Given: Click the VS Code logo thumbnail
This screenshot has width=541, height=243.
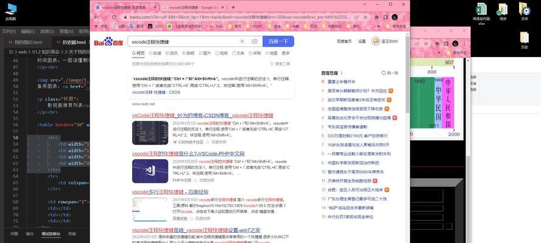Looking at the screenshot, I should click(150, 171).
